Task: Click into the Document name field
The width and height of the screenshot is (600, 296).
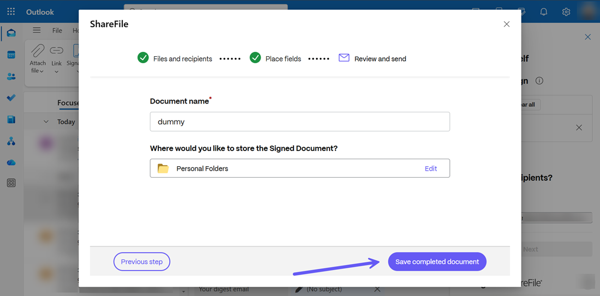Action: [x=299, y=122]
